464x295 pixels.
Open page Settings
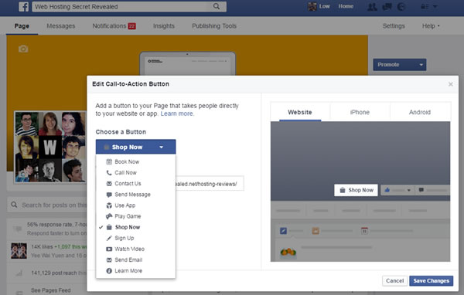(x=394, y=26)
